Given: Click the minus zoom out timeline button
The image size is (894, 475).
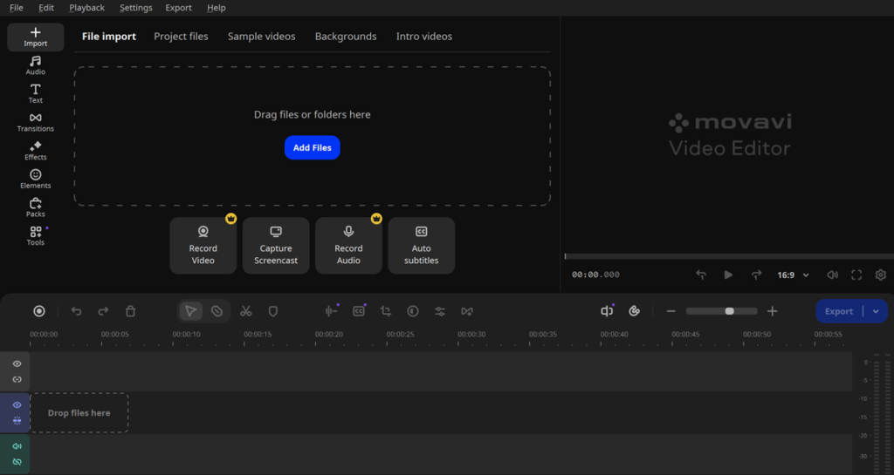Looking at the screenshot, I should (671, 311).
